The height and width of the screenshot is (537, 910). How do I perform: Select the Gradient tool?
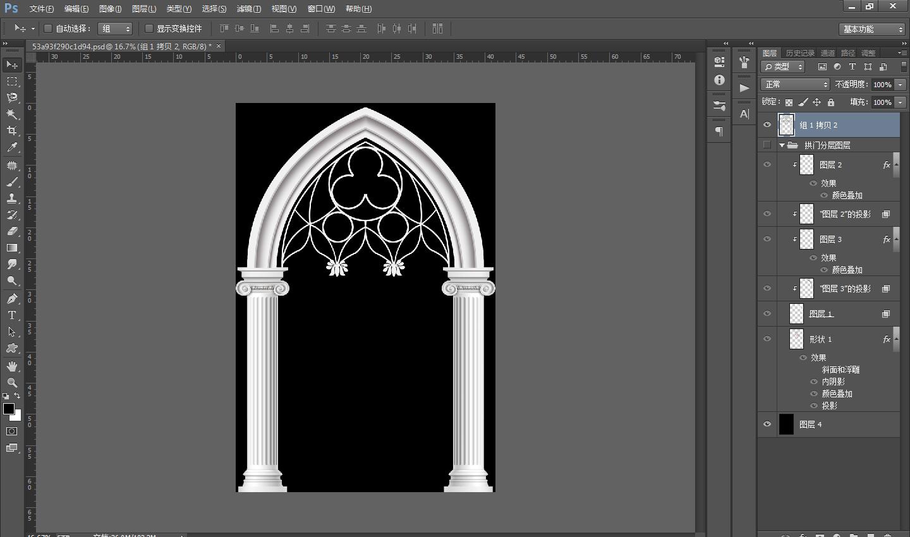[x=12, y=248]
